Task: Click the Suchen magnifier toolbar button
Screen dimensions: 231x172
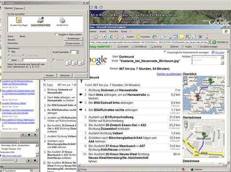Action: (127, 37)
